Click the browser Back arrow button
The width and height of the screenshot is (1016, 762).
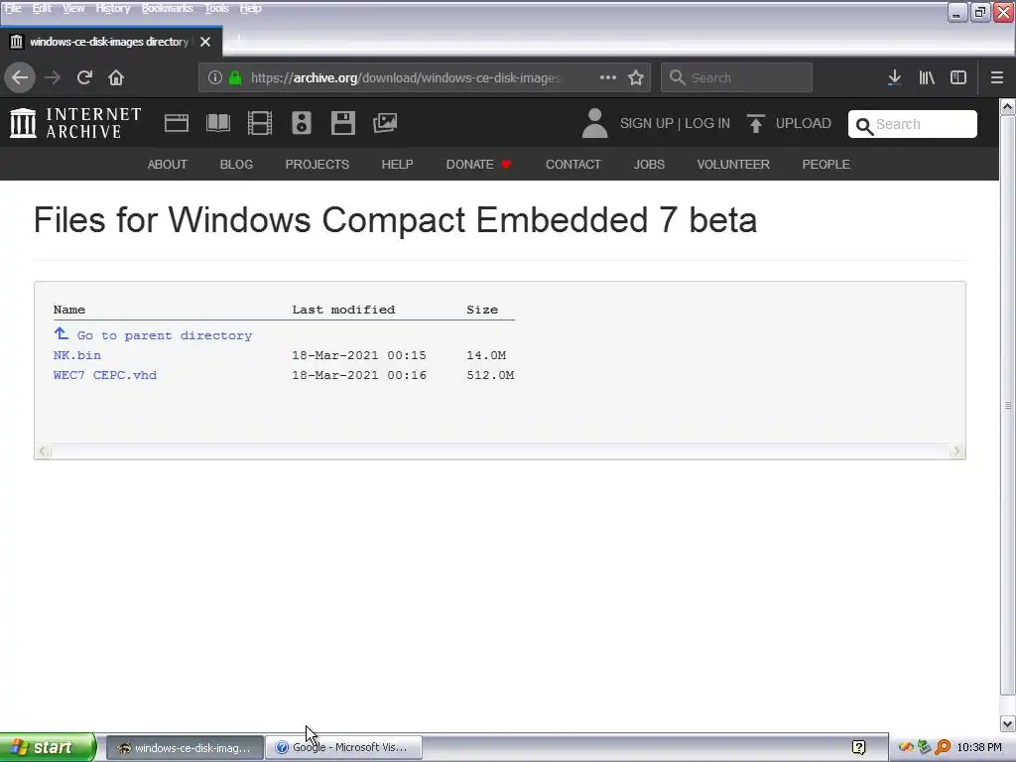click(x=20, y=77)
